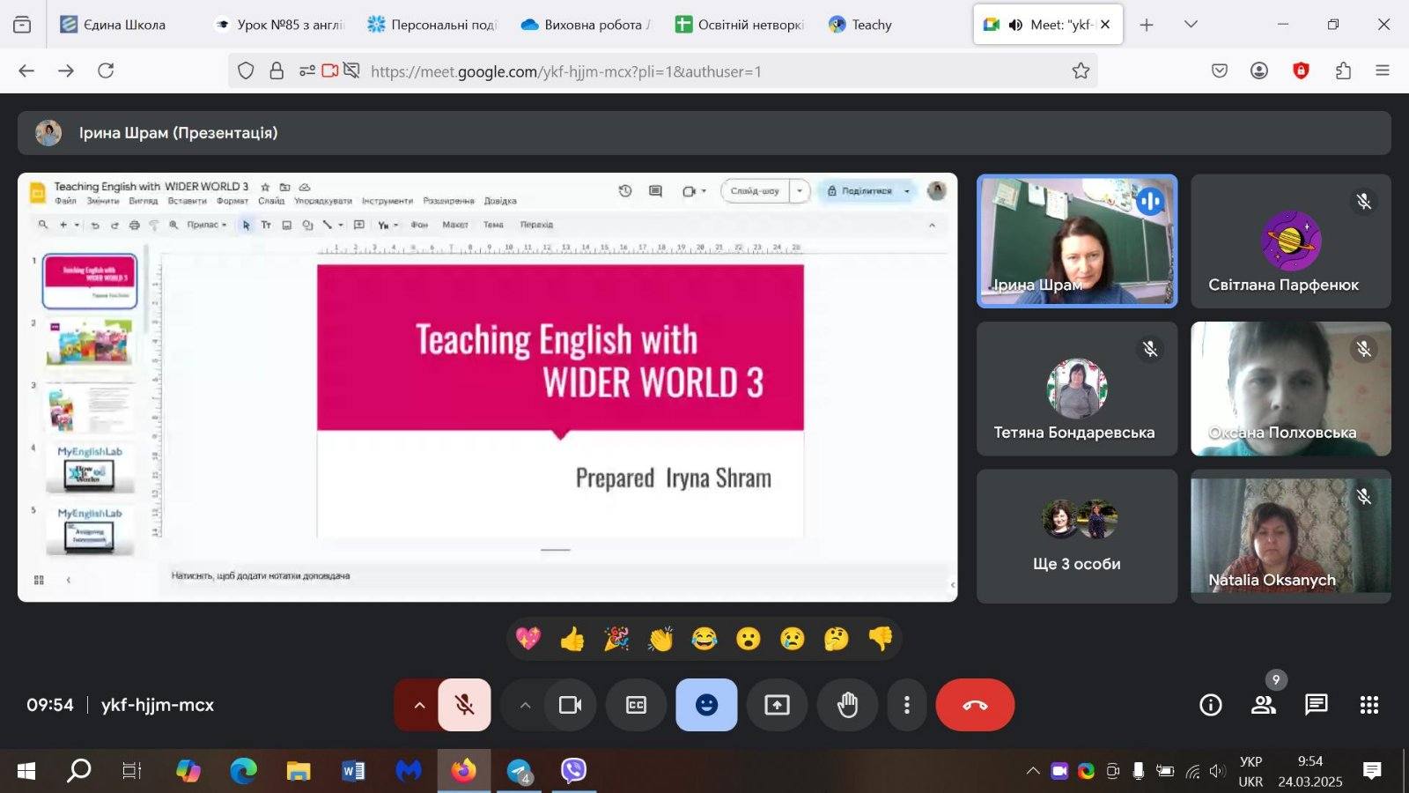
Task: Send the clapping hands reaction
Action: [x=660, y=638]
